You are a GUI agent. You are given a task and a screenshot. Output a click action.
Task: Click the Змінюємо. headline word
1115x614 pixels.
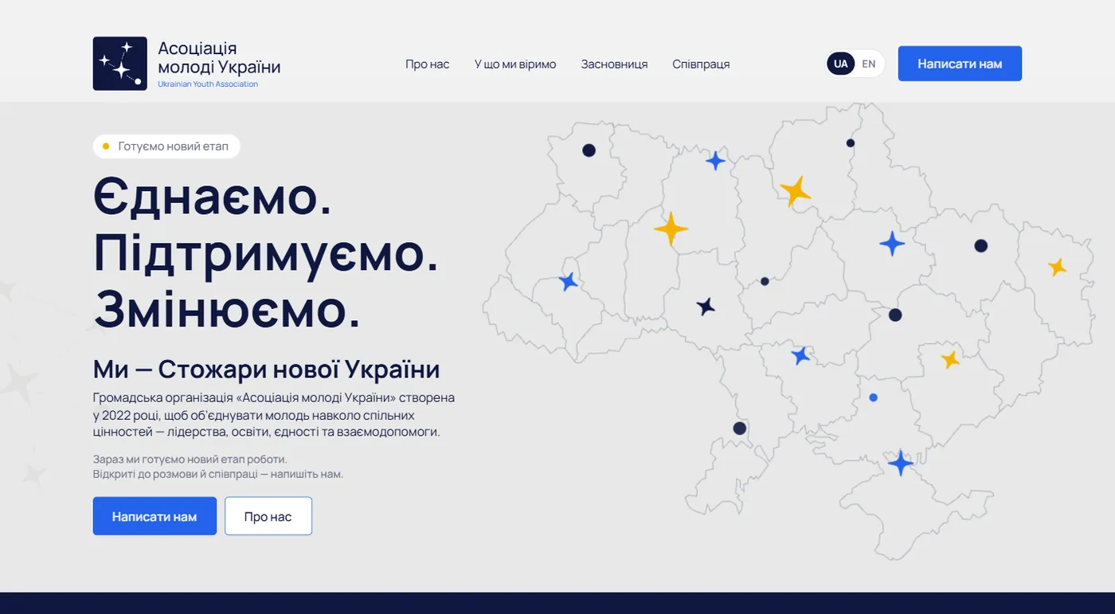[x=227, y=310]
